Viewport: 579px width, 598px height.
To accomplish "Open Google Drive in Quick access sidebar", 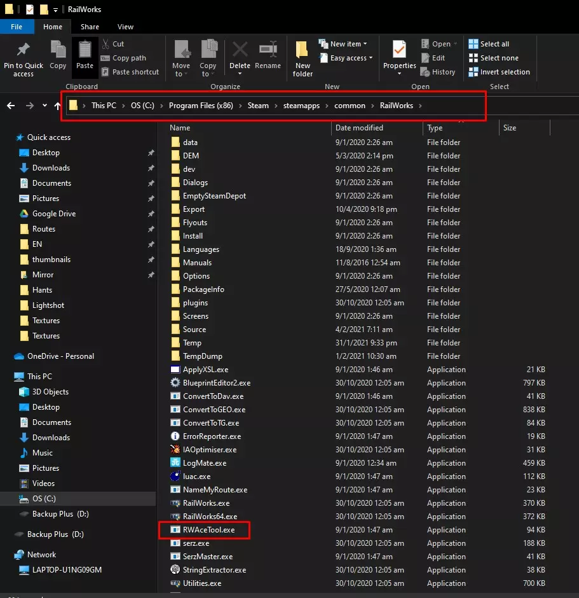I will [x=54, y=214].
